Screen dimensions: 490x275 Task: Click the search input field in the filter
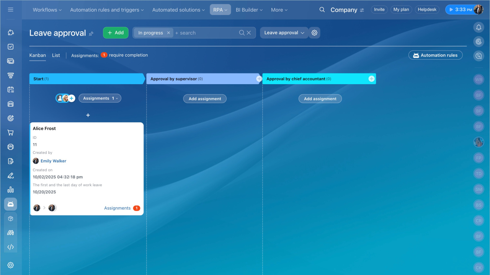205,33
